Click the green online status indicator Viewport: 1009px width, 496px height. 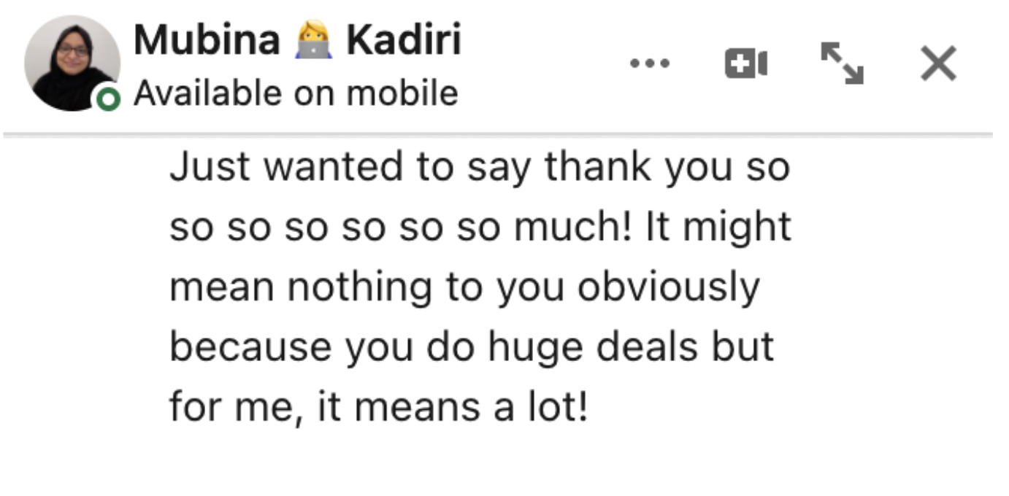click(x=108, y=98)
